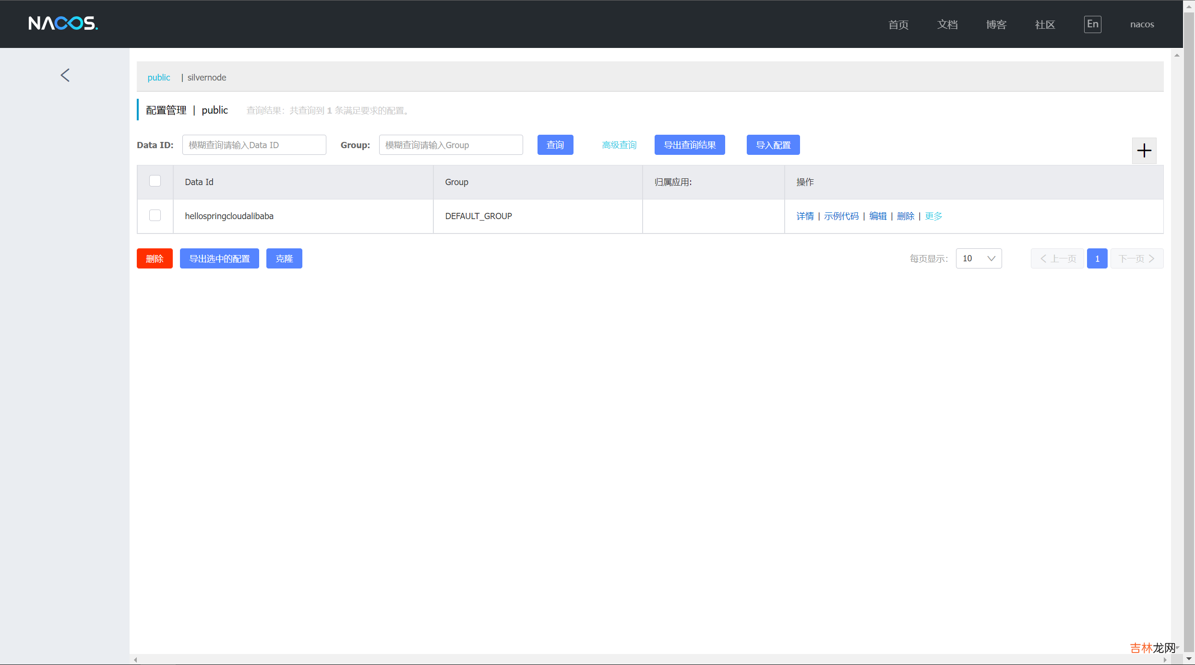Select the public namespace tab
Image resolution: width=1195 pixels, height=665 pixels.
(159, 78)
